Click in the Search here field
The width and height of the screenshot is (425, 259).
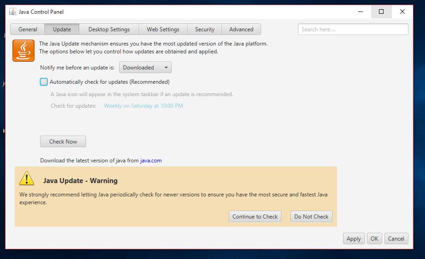[353, 29]
